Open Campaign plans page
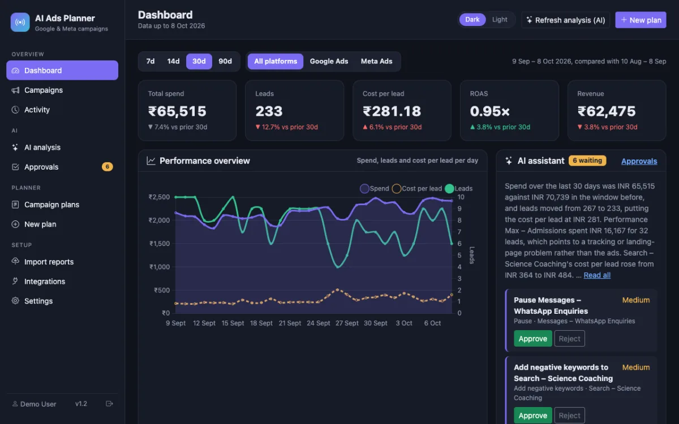679x424 pixels. [x=62, y=205]
